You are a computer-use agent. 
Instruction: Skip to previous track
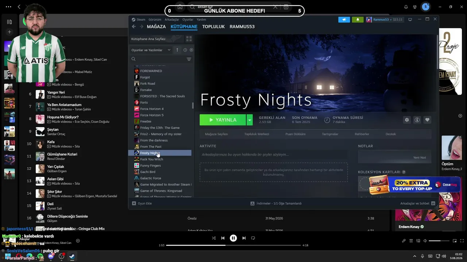point(223,238)
